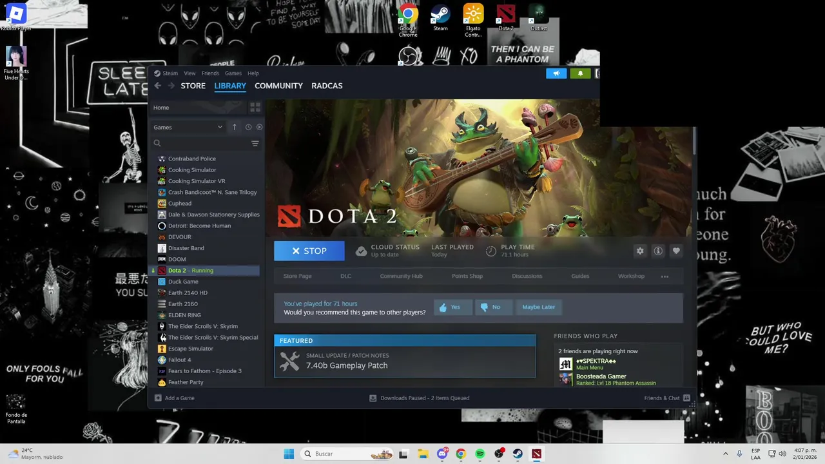
Task: Select Cuphead in the game list
Action: pos(205,203)
